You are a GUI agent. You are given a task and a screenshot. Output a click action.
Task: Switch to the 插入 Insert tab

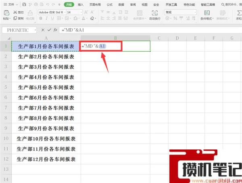80,4
